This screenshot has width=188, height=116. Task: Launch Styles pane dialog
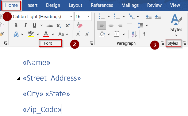[184, 43]
